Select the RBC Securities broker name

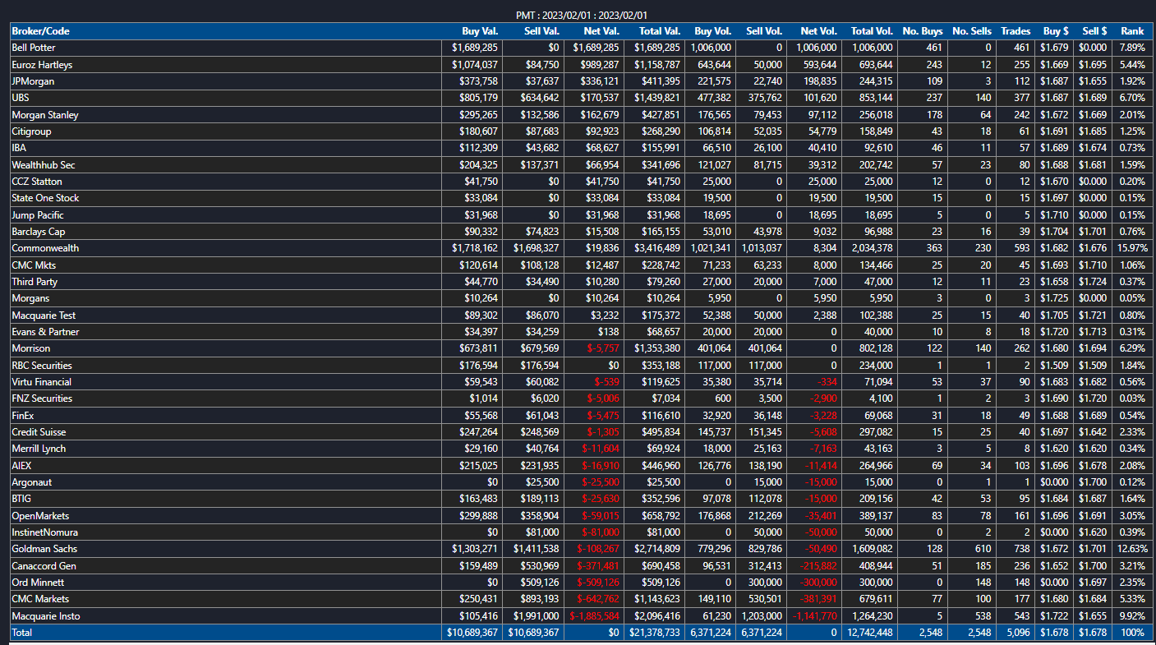click(42, 366)
